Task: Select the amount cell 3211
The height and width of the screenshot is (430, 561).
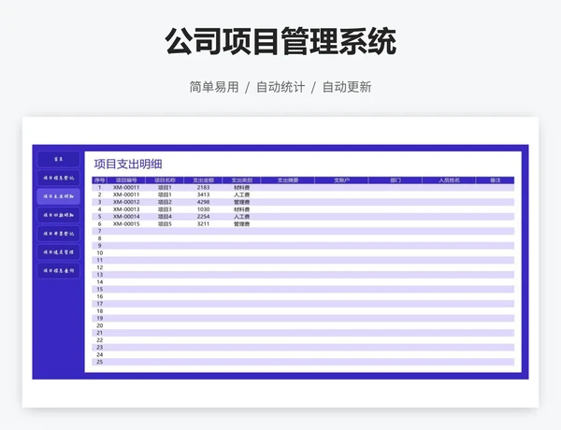Action: 203,224
